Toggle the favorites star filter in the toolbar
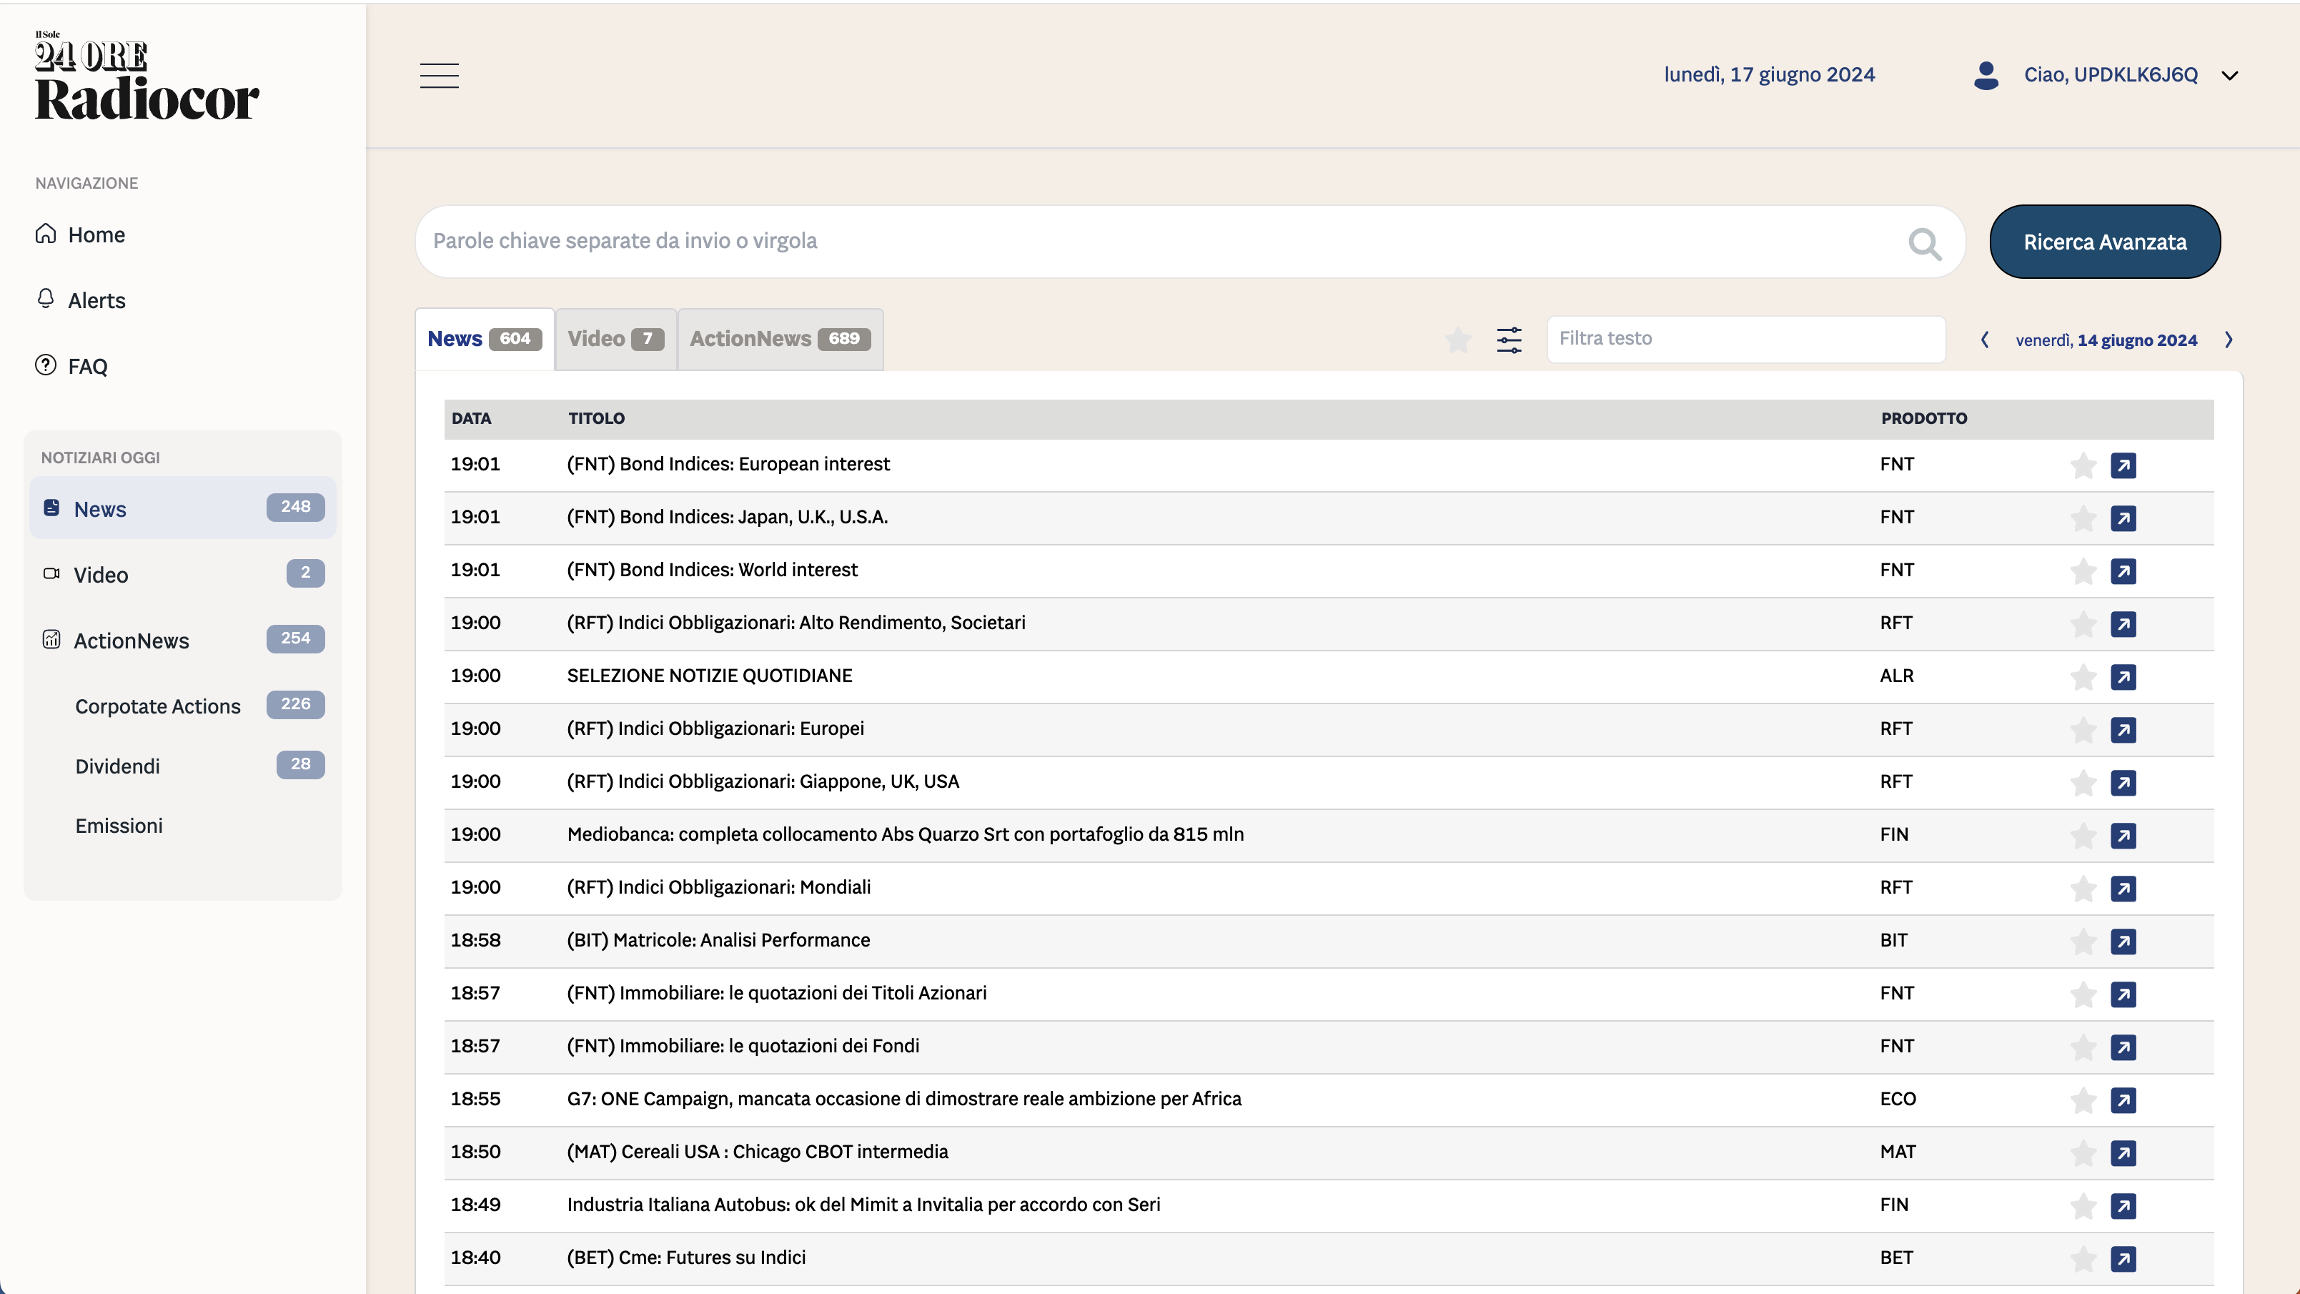This screenshot has width=2300, height=1294. (x=1457, y=340)
